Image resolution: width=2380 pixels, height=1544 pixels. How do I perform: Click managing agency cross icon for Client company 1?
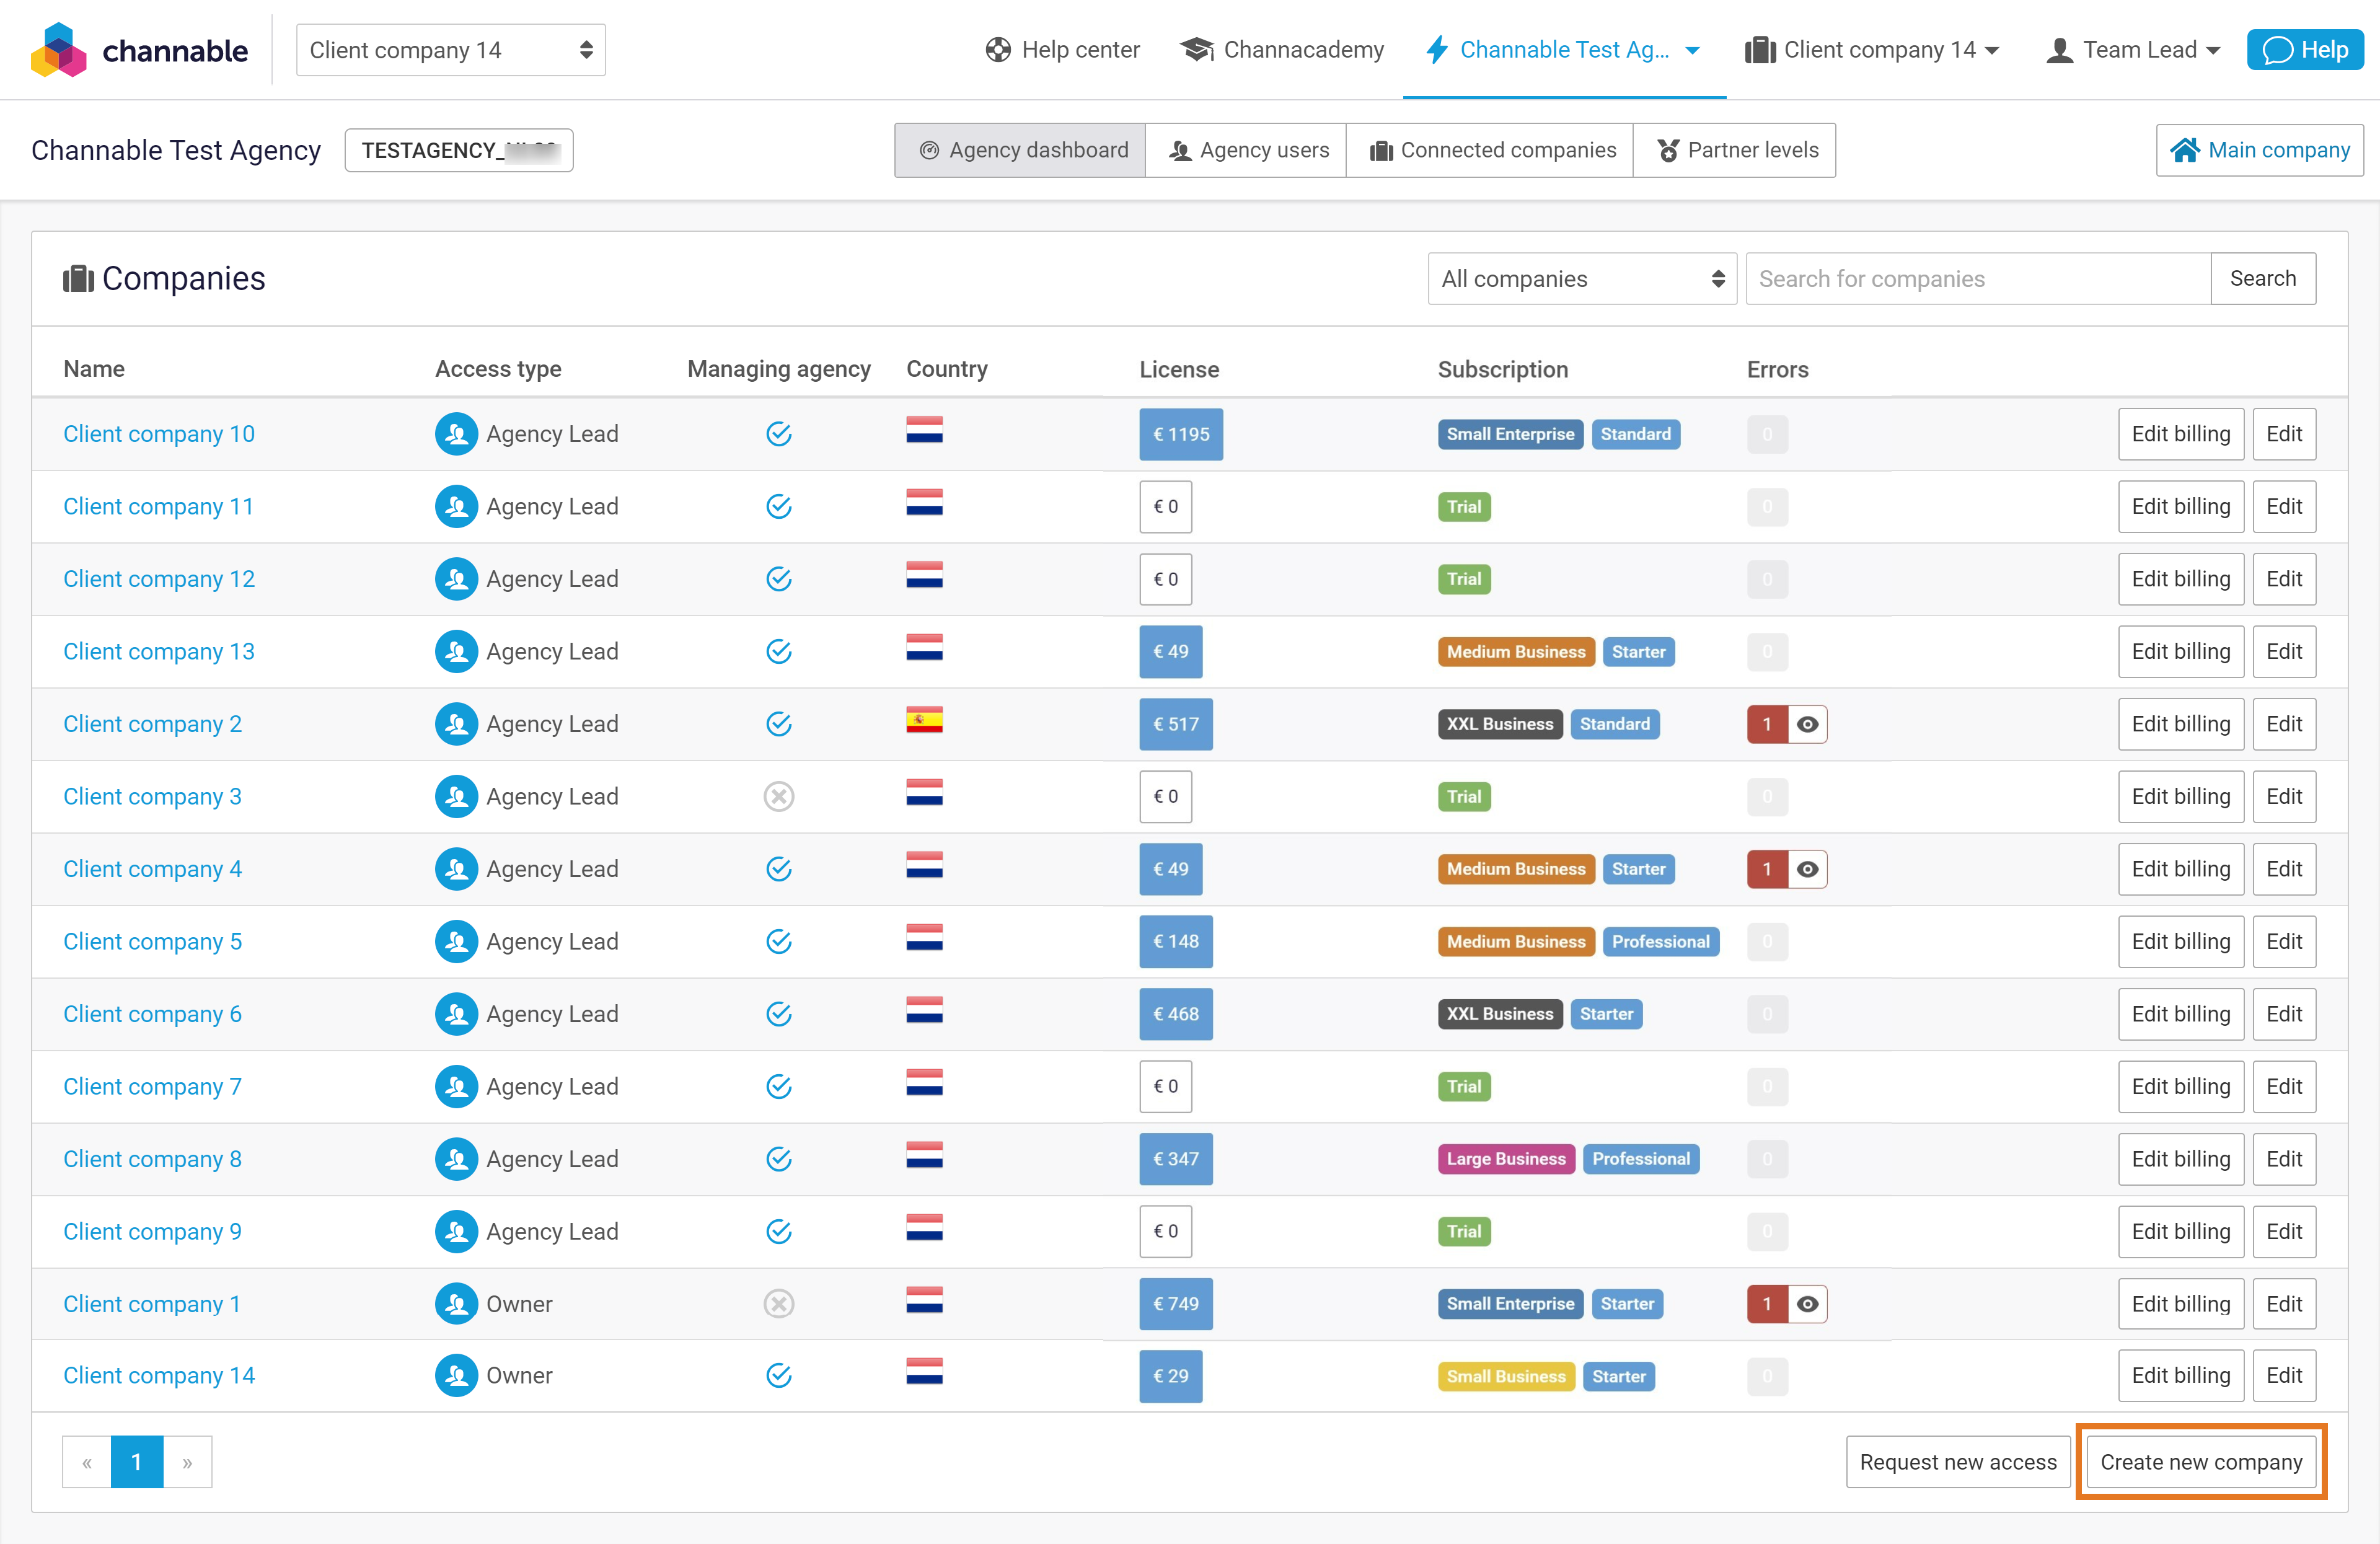779,1304
